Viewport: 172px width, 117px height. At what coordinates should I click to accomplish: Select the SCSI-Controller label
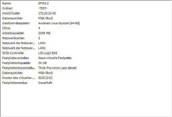point(13,53)
